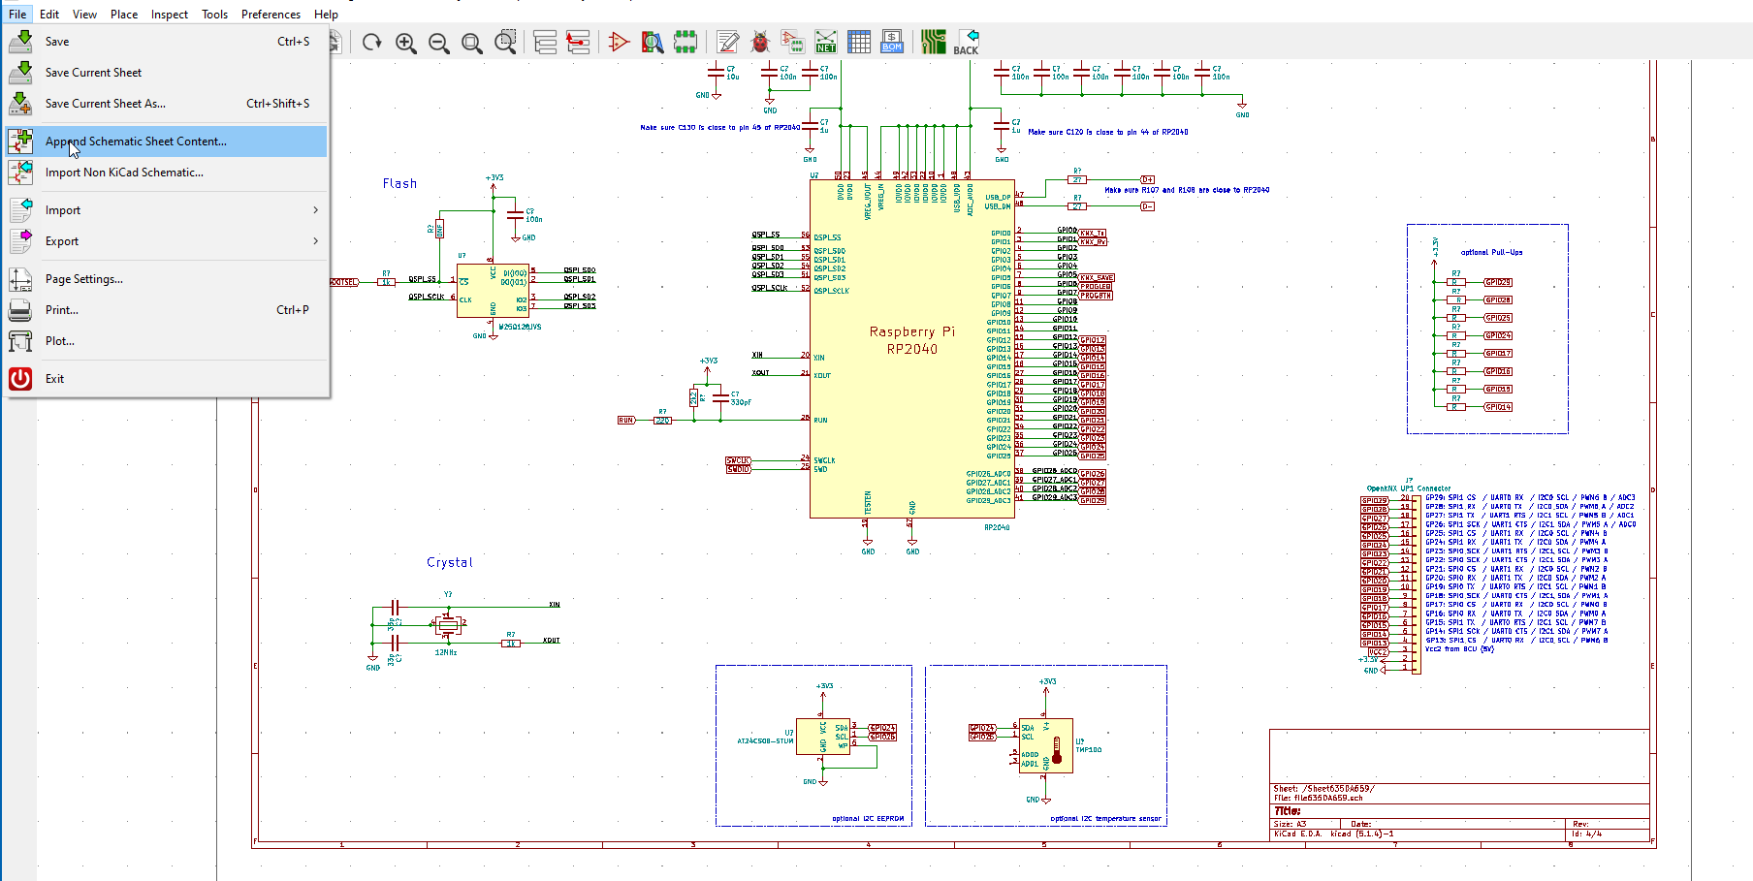Open the Symbol Editor icon
Image resolution: width=1753 pixels, height=881 pixels.
619,42
